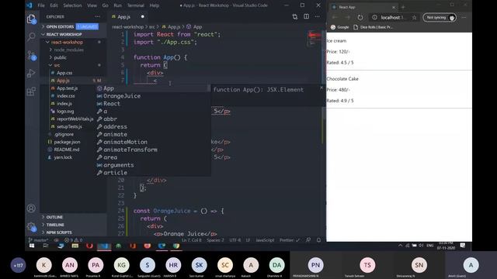Open the Search view in the activity bar

pos(31,36)
